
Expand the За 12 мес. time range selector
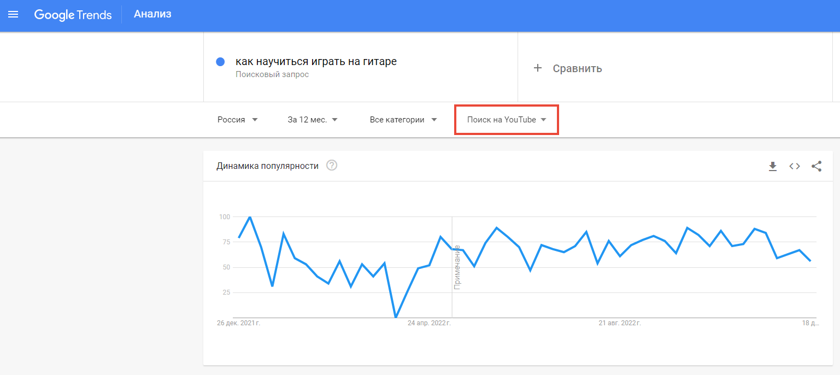313,119
